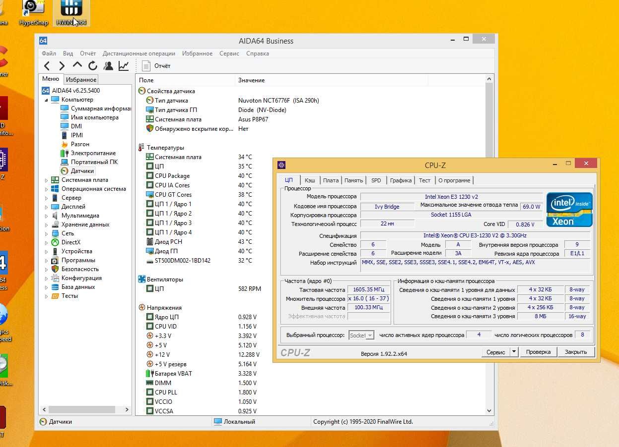
Task: Open О программе tab in CPU-Z
Action: coord(454,180)
